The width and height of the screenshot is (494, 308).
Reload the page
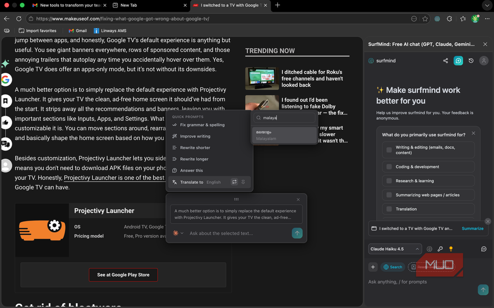click(x=19, y=19)
